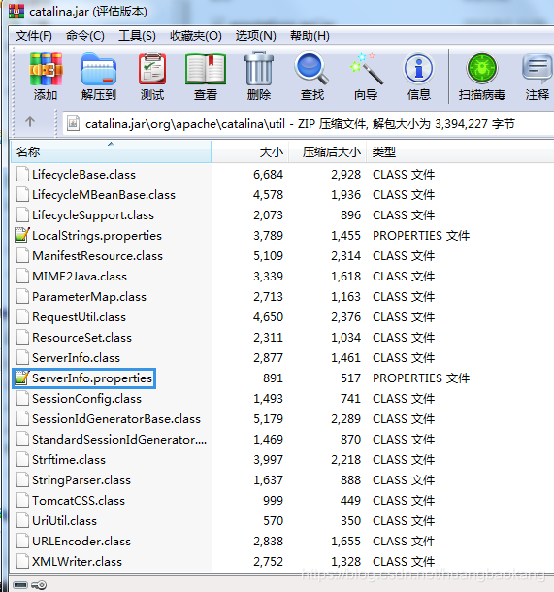
Task: Sort by Size (大小) column header
Action: click(250, 151)
